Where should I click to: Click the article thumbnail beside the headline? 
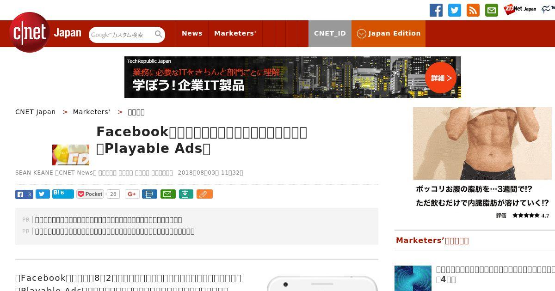[71, 155]
